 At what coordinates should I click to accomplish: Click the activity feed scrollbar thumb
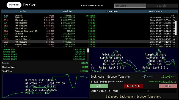(88, 51)
